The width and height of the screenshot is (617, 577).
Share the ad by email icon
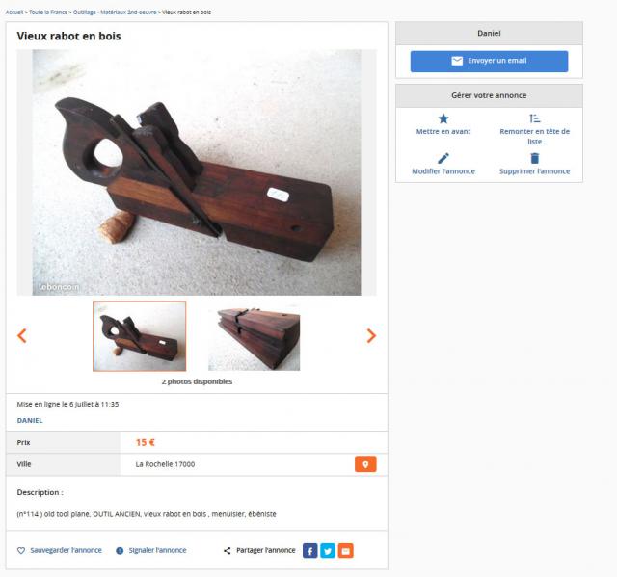346,551
